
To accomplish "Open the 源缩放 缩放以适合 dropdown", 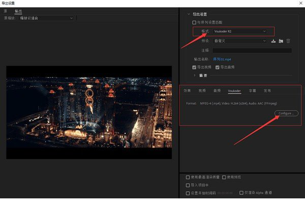I will click(x=46, y=18).
